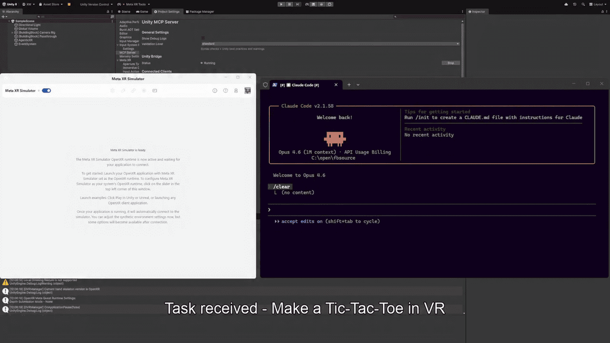Click help question icon in Meta XR Simulator
This screenshot has width=610, height=343.
tap(226, 91)
